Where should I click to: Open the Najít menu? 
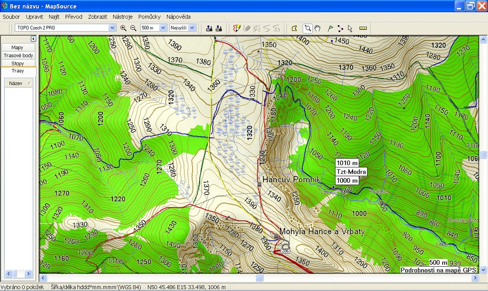pyautogui.click(x=54, y=17)
